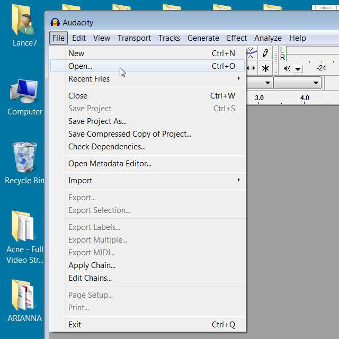Choose New from File menu
Image resolution: width=339 pixels, height=339 pixels.
click(148, 53)
